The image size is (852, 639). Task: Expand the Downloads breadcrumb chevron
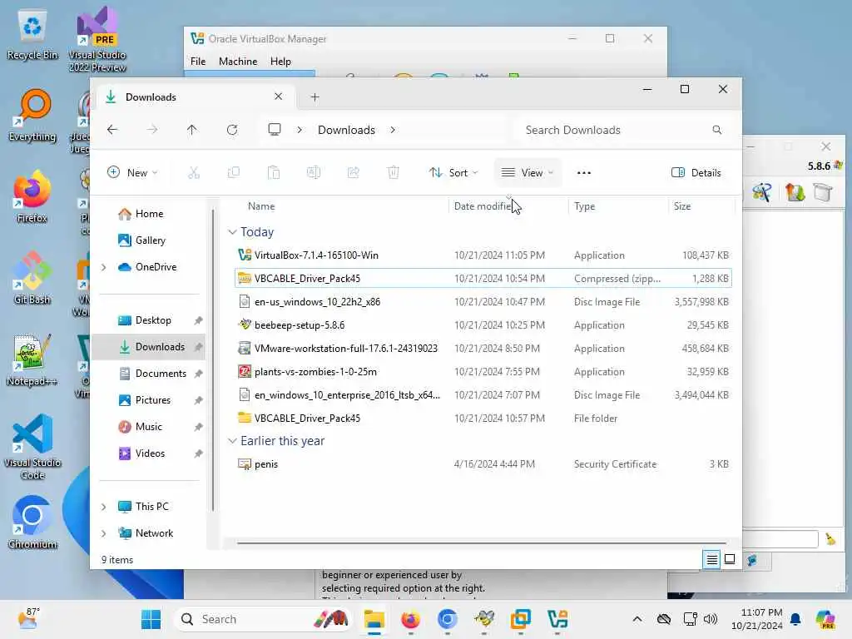point(393,130)
